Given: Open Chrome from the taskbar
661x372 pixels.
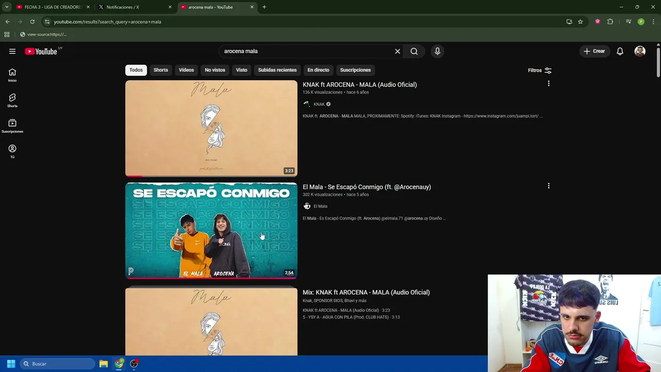Looking at the screenshot, I should coord(119,364).
